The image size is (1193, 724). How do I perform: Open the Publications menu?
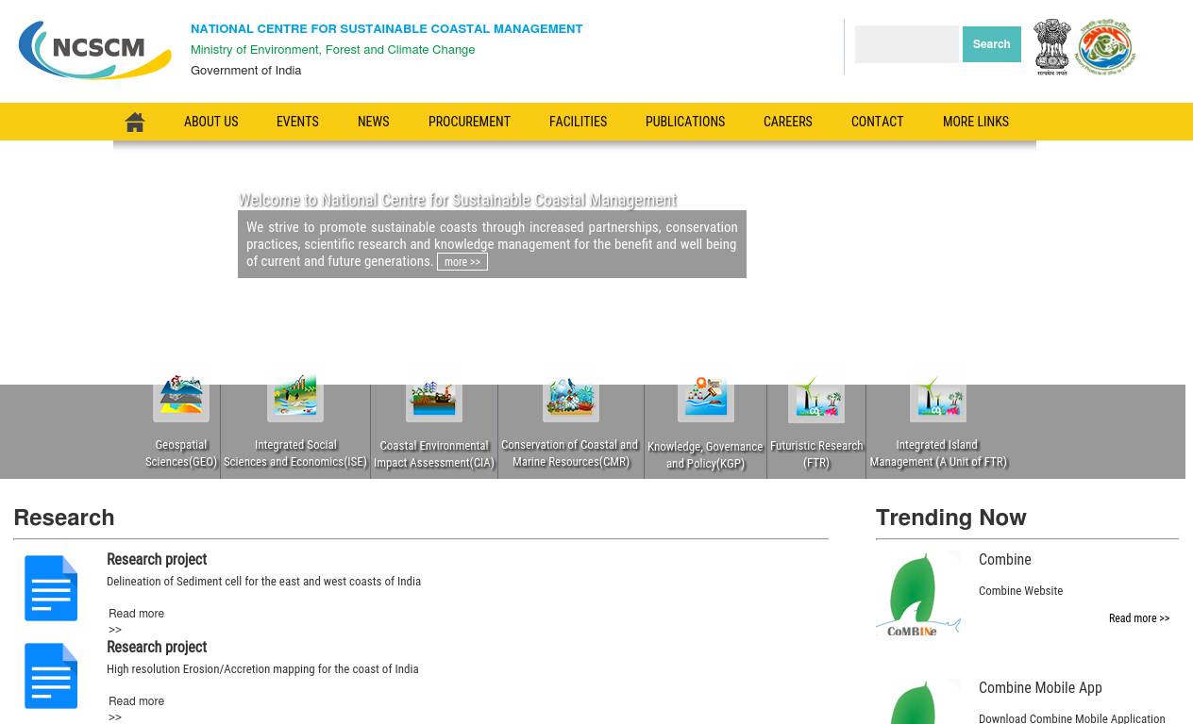685,122
